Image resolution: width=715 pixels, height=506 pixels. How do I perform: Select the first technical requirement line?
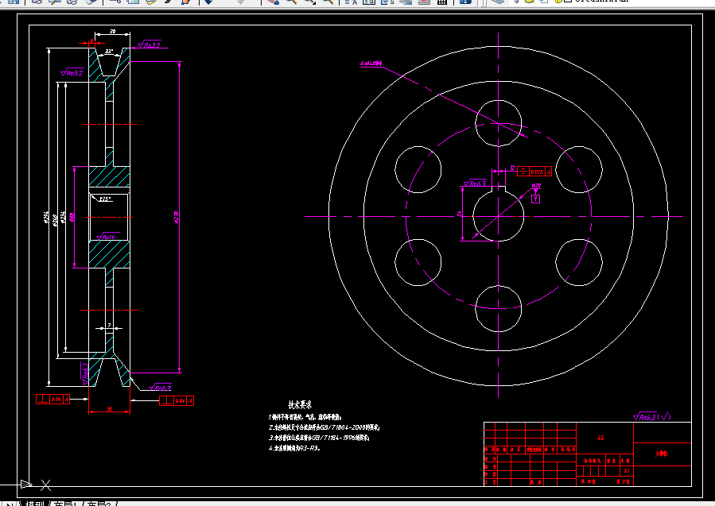(x=305, y=417)
